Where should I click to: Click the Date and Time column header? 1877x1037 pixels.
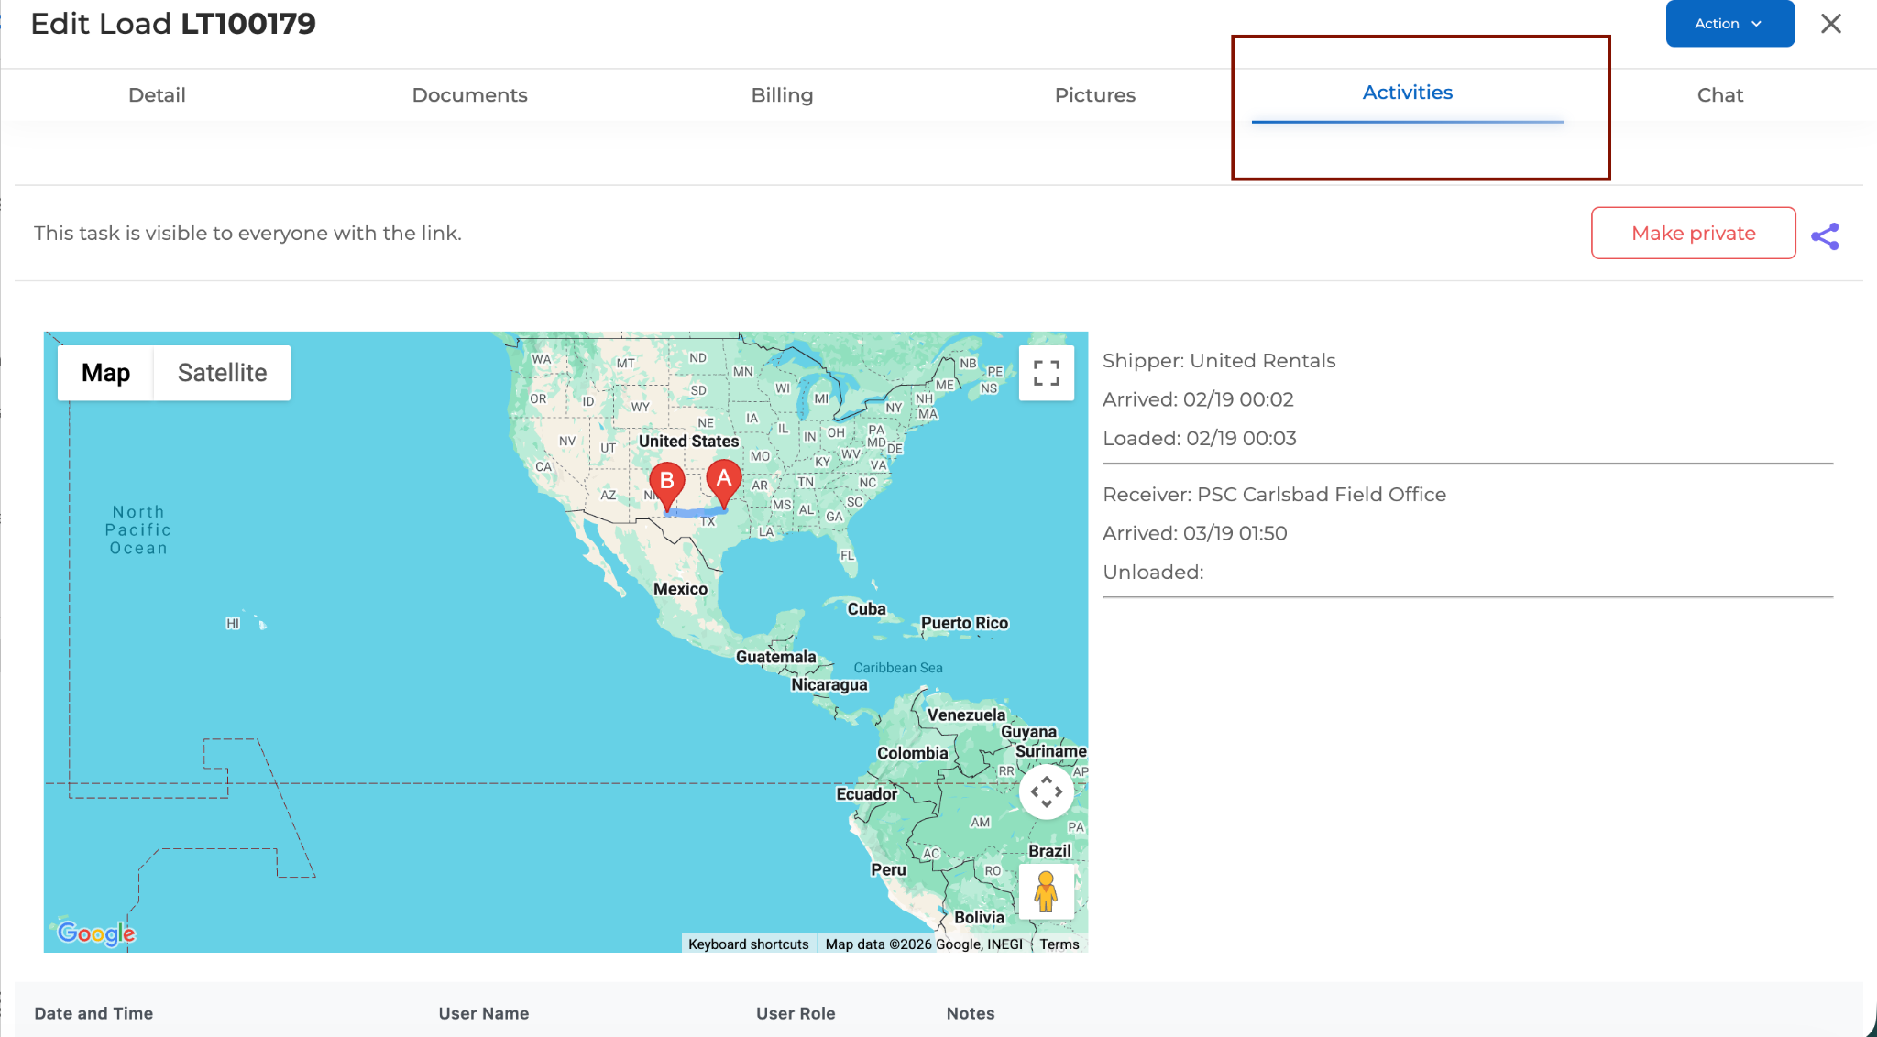[x=93, y=1013]
